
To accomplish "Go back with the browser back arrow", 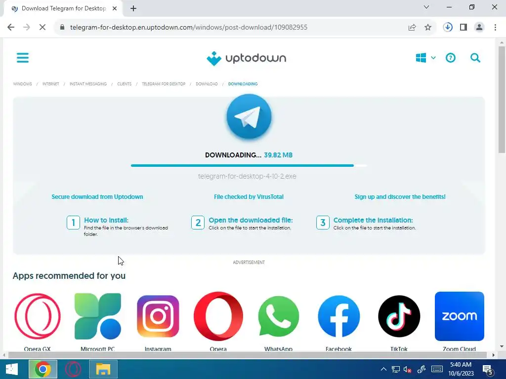I will 11,28.
